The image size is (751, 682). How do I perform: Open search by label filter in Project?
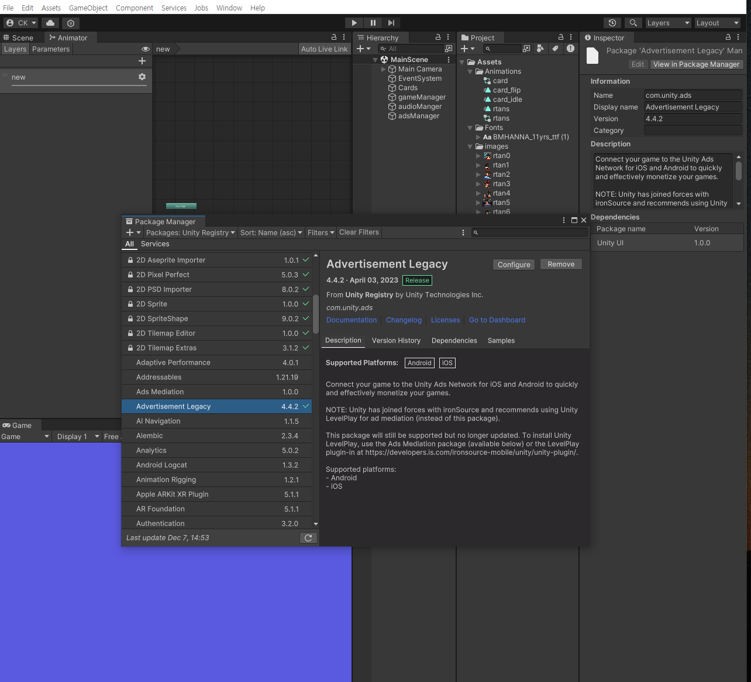point(555,49)
